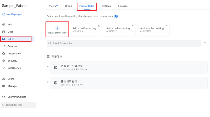Open the Security section

click(12, 61)
